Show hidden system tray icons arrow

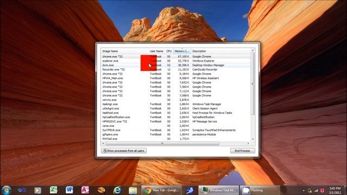[x=304, y=190]
